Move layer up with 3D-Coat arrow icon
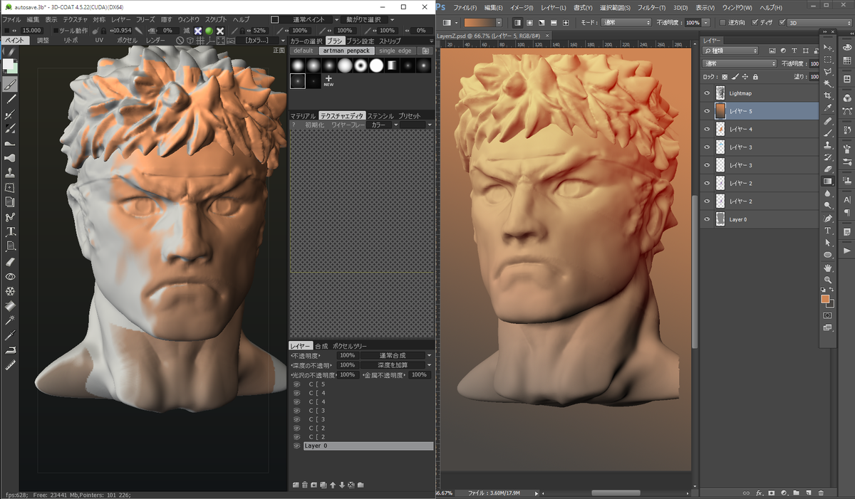855x499 pixels. point(333,485)
